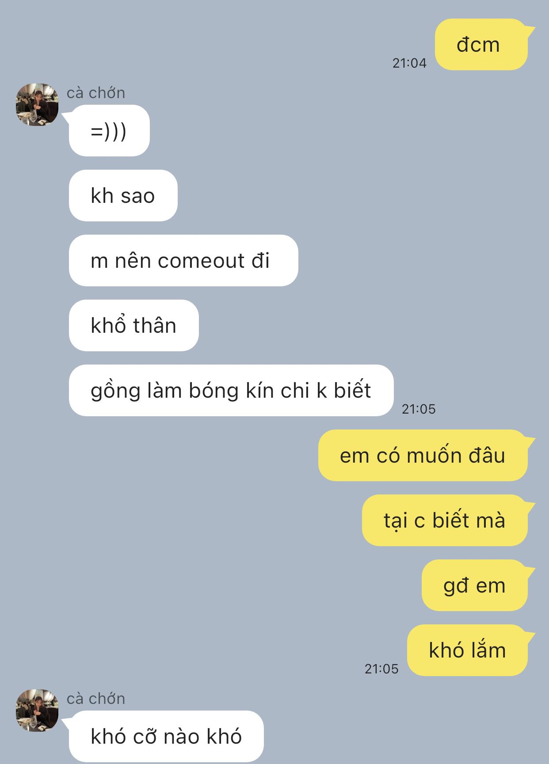This screenshot has height=764, width=549.
Task: Select the m nên comeout đi message
Action: 183,260
